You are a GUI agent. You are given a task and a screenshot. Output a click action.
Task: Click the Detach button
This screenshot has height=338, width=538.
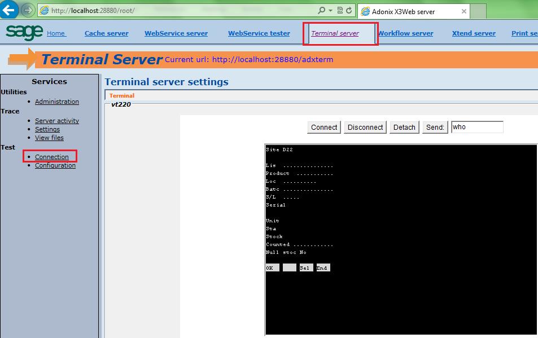[404, 127]
